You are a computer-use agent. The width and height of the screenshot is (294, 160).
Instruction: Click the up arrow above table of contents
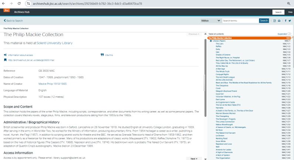click(206, 34)
